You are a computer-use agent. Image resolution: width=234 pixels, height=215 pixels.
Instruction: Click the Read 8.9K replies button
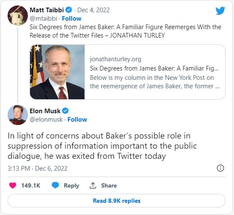(117, 201)
